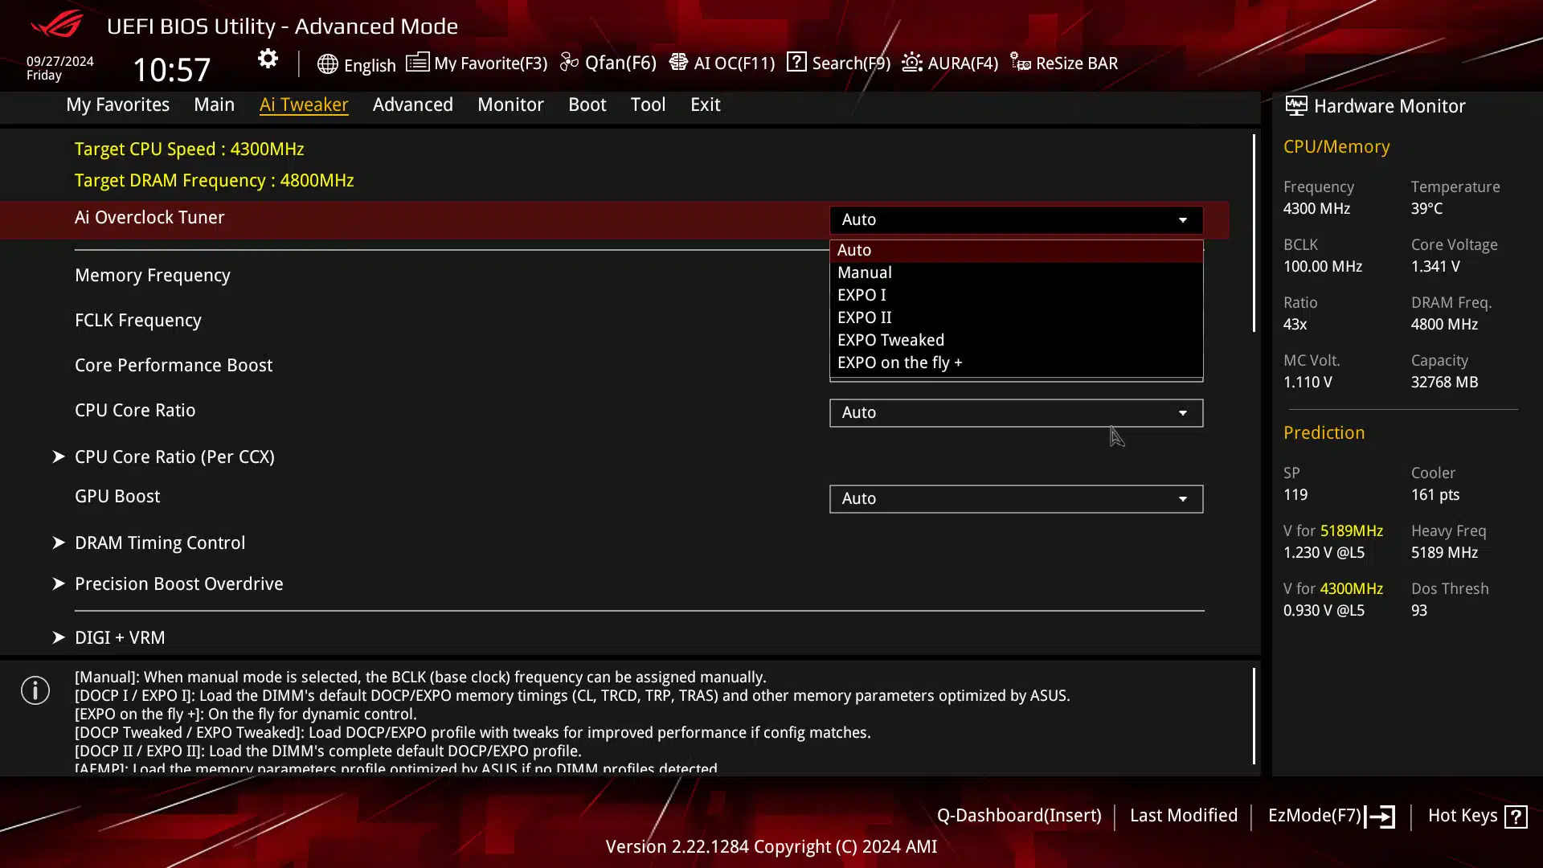
Task: Select the Ai Overclock Tuner row label
Action: 149,218
